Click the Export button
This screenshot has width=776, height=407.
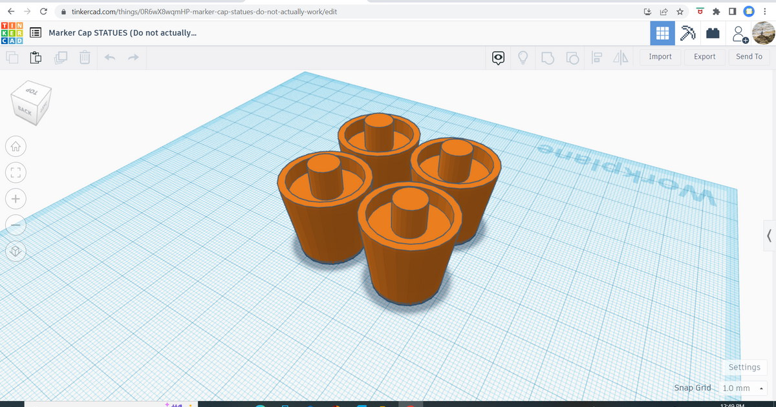[704, 57]
